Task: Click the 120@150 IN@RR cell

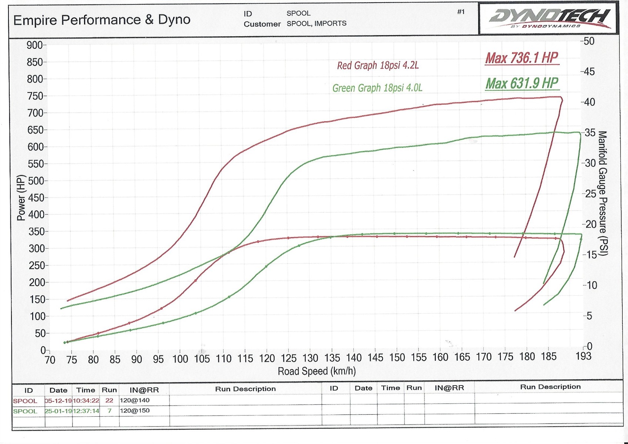Action: (x=135, y=410)
